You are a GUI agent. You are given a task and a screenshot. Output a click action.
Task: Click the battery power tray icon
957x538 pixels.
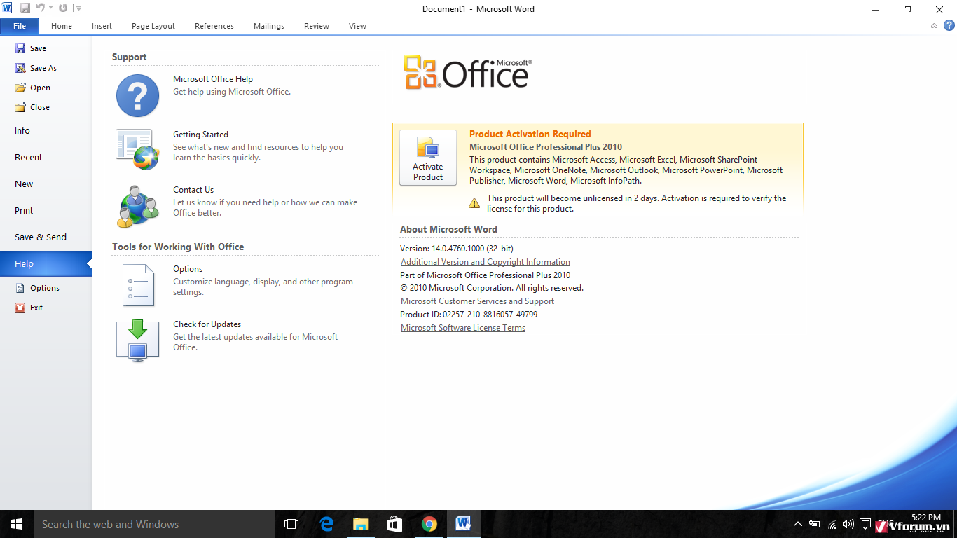click(x=815, y=524)
